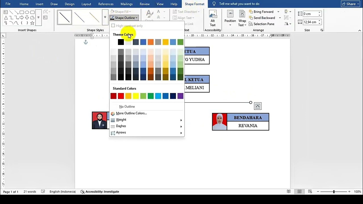Click the zoom out minus button

(x=318, y=192)
